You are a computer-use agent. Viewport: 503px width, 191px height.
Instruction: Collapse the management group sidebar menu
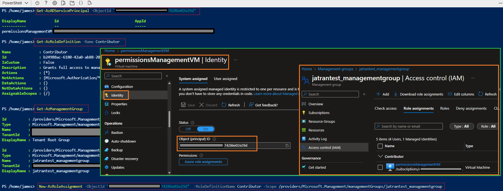364,94
